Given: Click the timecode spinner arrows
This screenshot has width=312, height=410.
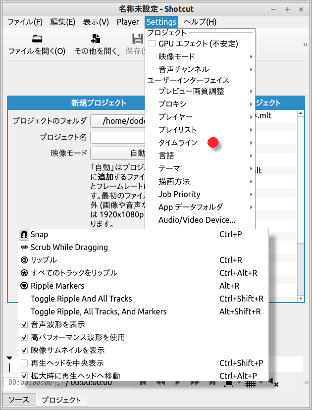Looking at the screenshot, I should tap(58, 383).
